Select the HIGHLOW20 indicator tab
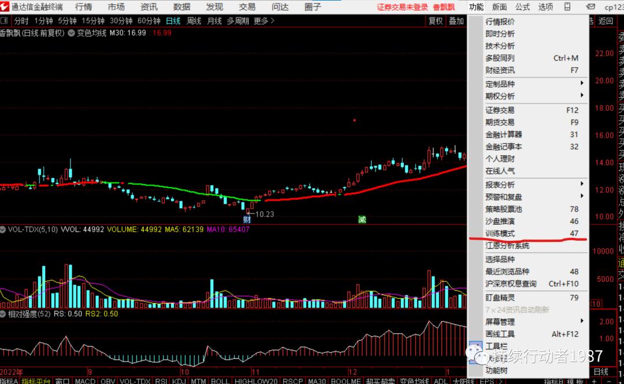624x384 pixels. click(x=256, y=381)
